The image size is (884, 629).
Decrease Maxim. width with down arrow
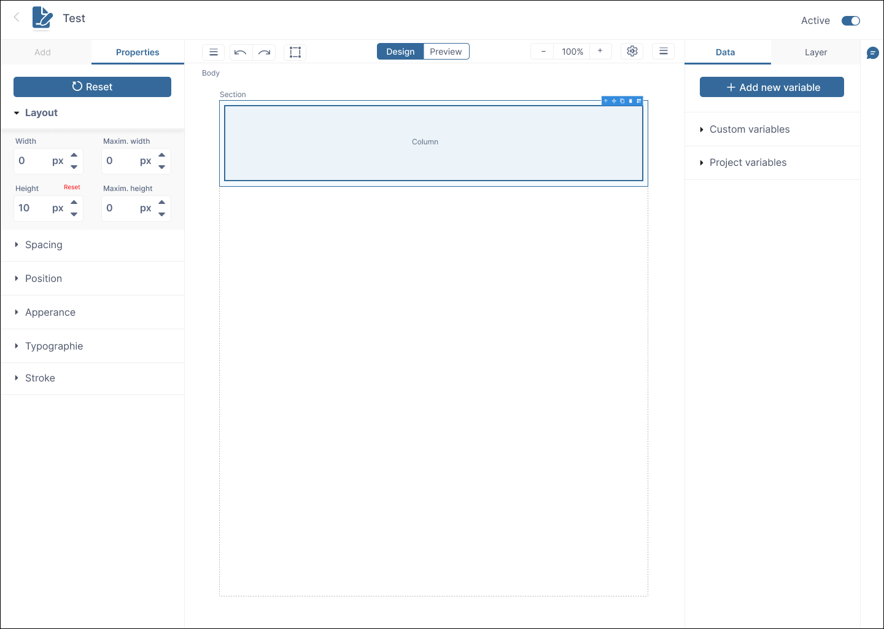pyautogui.click(x=162, y=167)
